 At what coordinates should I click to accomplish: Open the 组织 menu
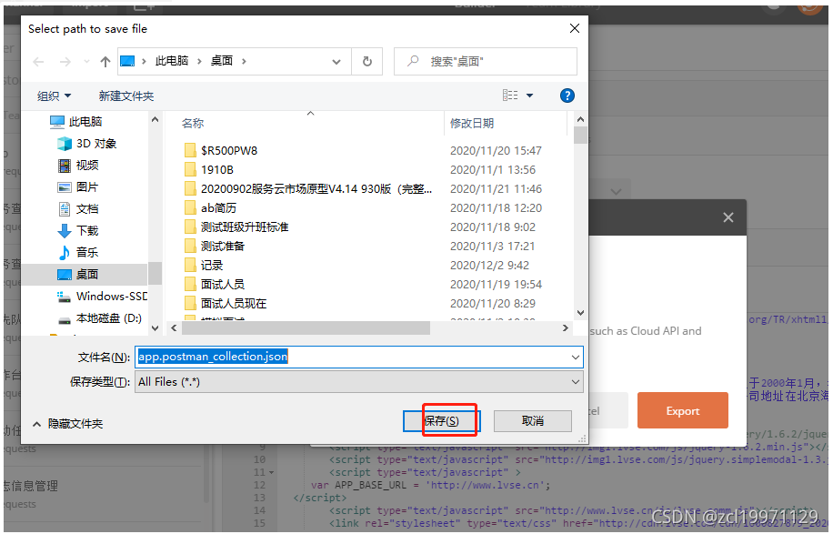coord(54,96)
